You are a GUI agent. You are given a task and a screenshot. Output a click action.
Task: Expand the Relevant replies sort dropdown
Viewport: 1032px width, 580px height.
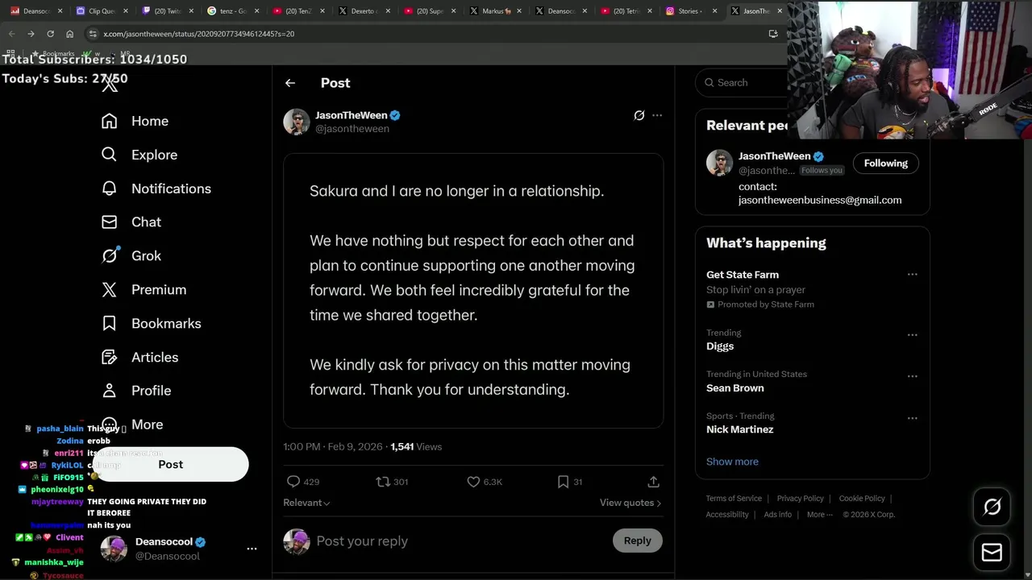306,503
